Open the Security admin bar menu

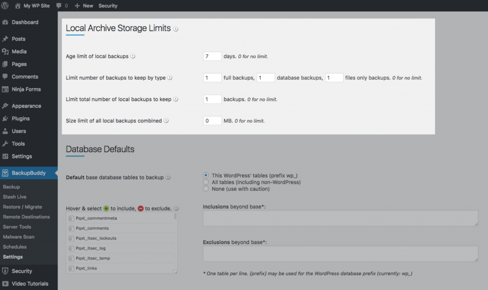[x=108, y=6]
